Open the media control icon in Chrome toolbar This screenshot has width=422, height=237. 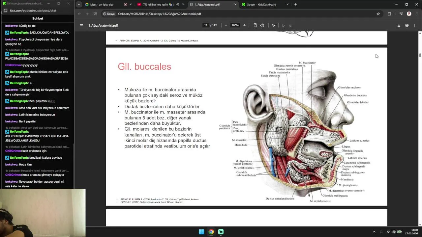[x=401, y=14]
